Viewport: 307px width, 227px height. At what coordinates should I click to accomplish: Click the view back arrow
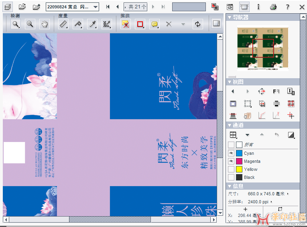(233, 91)
